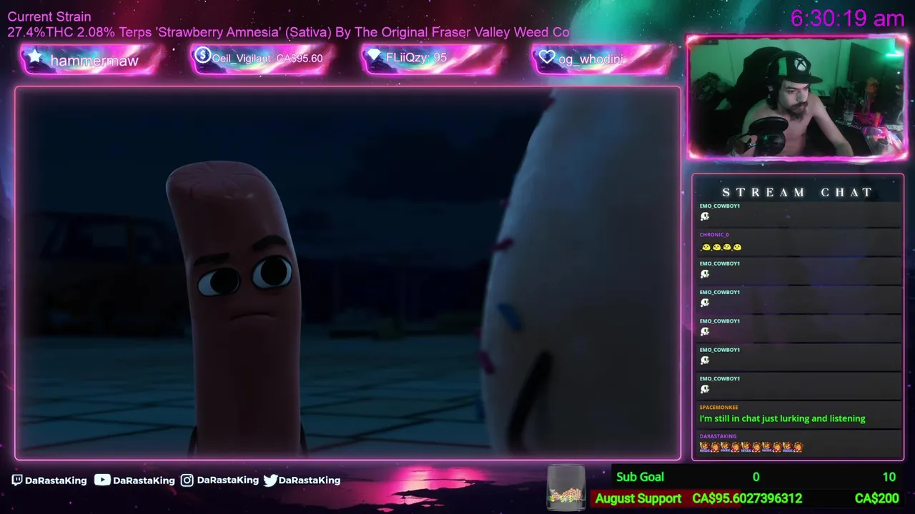Click the STREAM CHAT header
This screenshot has height=514, width=915.
coord(798,192)
